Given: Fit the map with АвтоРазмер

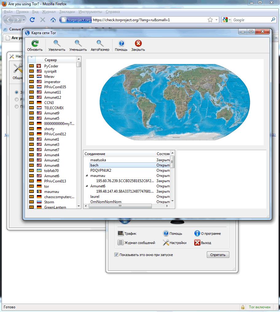Looking at the screenshot, I should (100, 43).
